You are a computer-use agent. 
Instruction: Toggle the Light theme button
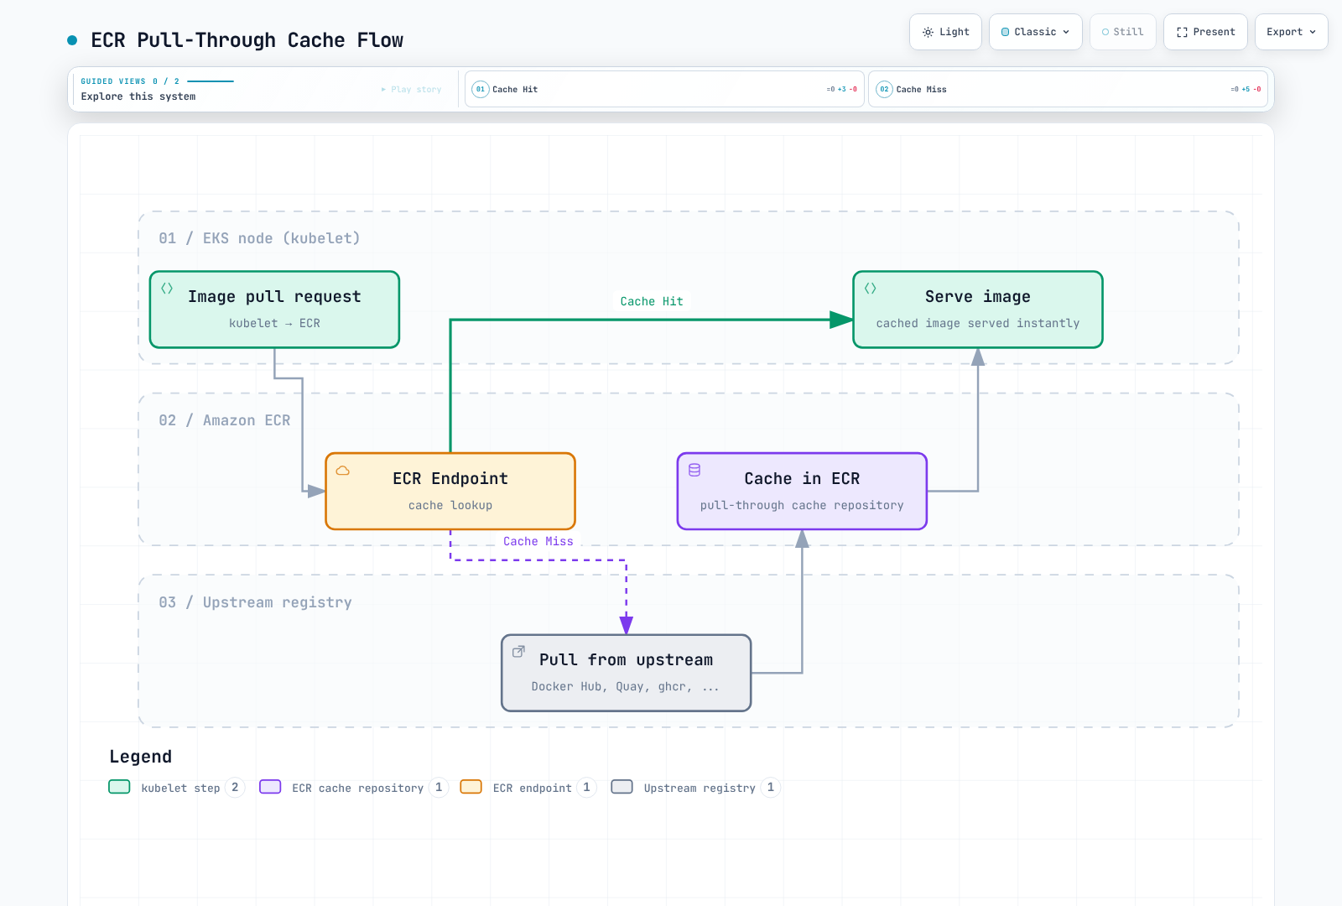coord(945,32)
